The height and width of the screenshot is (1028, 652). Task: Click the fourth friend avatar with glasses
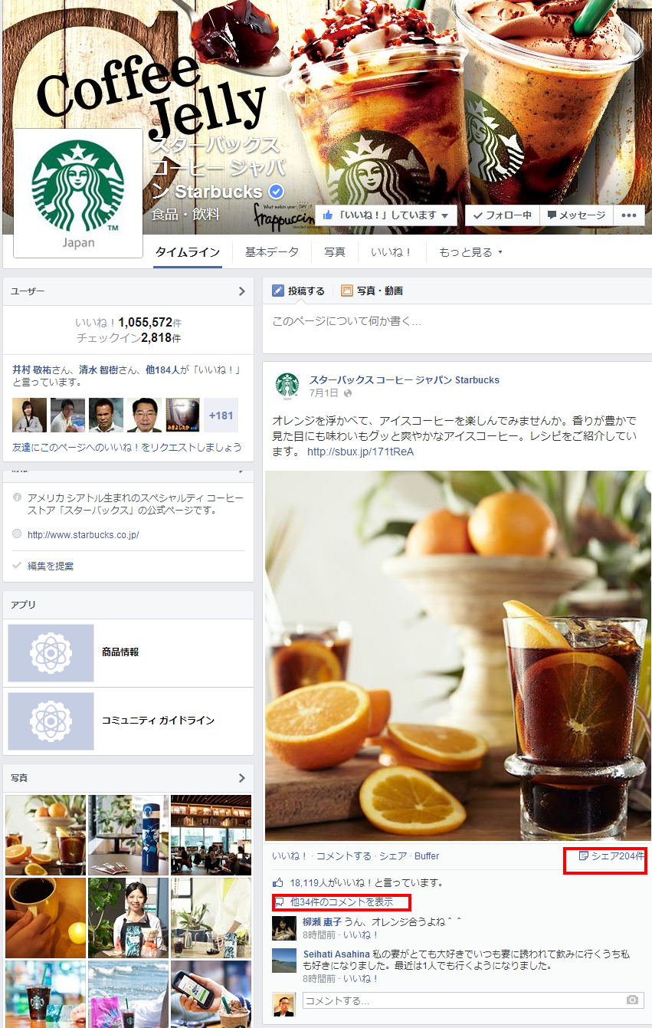(144, 415)
